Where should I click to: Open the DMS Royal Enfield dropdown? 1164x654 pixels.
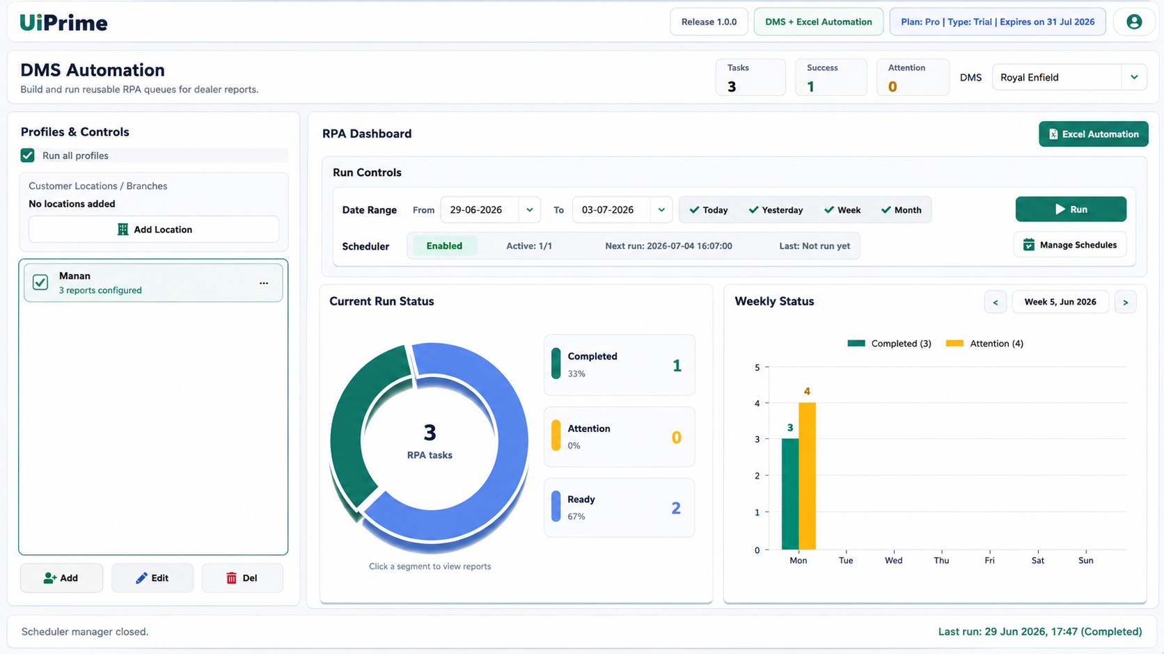(1069, 77)
